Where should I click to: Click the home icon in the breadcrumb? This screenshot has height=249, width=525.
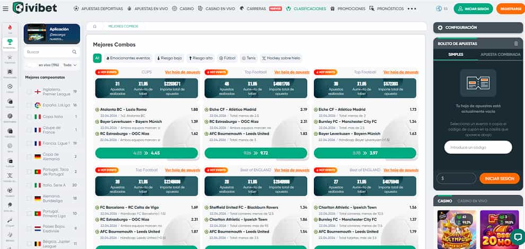coord(95,26)
